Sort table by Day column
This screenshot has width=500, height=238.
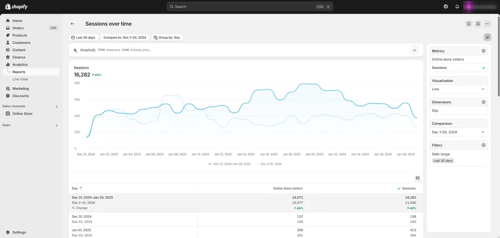pos(77,189)
